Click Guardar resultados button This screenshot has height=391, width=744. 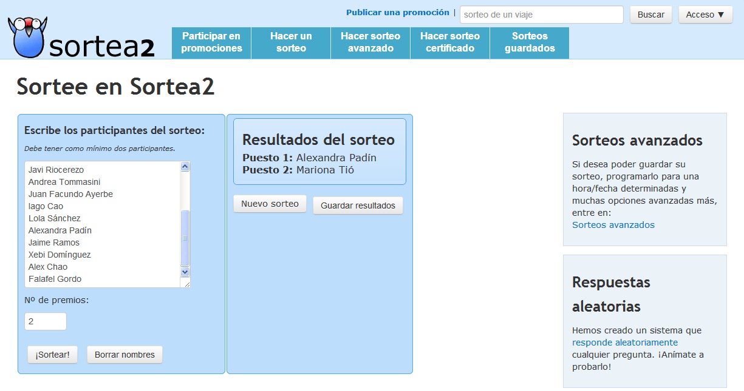[358, 206]
